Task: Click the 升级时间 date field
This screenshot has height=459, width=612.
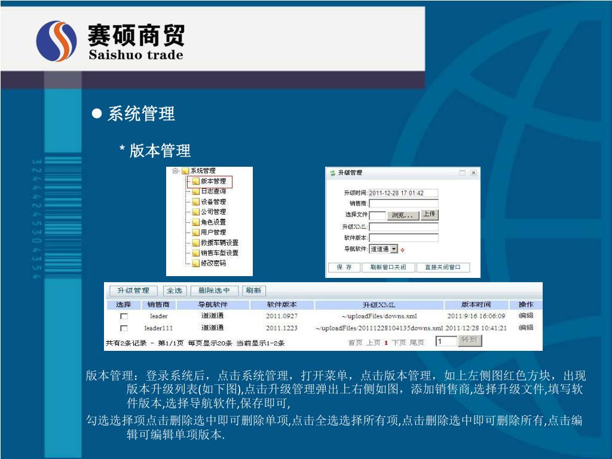Action: pos(403,193)
